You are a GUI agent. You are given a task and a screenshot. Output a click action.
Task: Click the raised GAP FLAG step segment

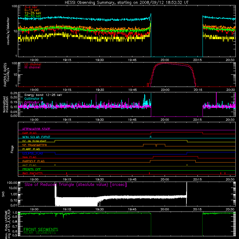(x=177, y=132)
